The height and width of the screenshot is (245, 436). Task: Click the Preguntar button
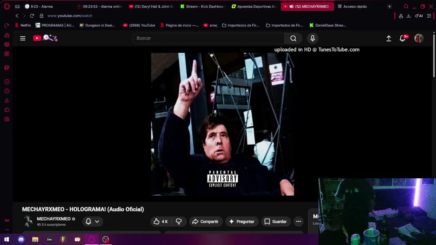pos(242,222)
